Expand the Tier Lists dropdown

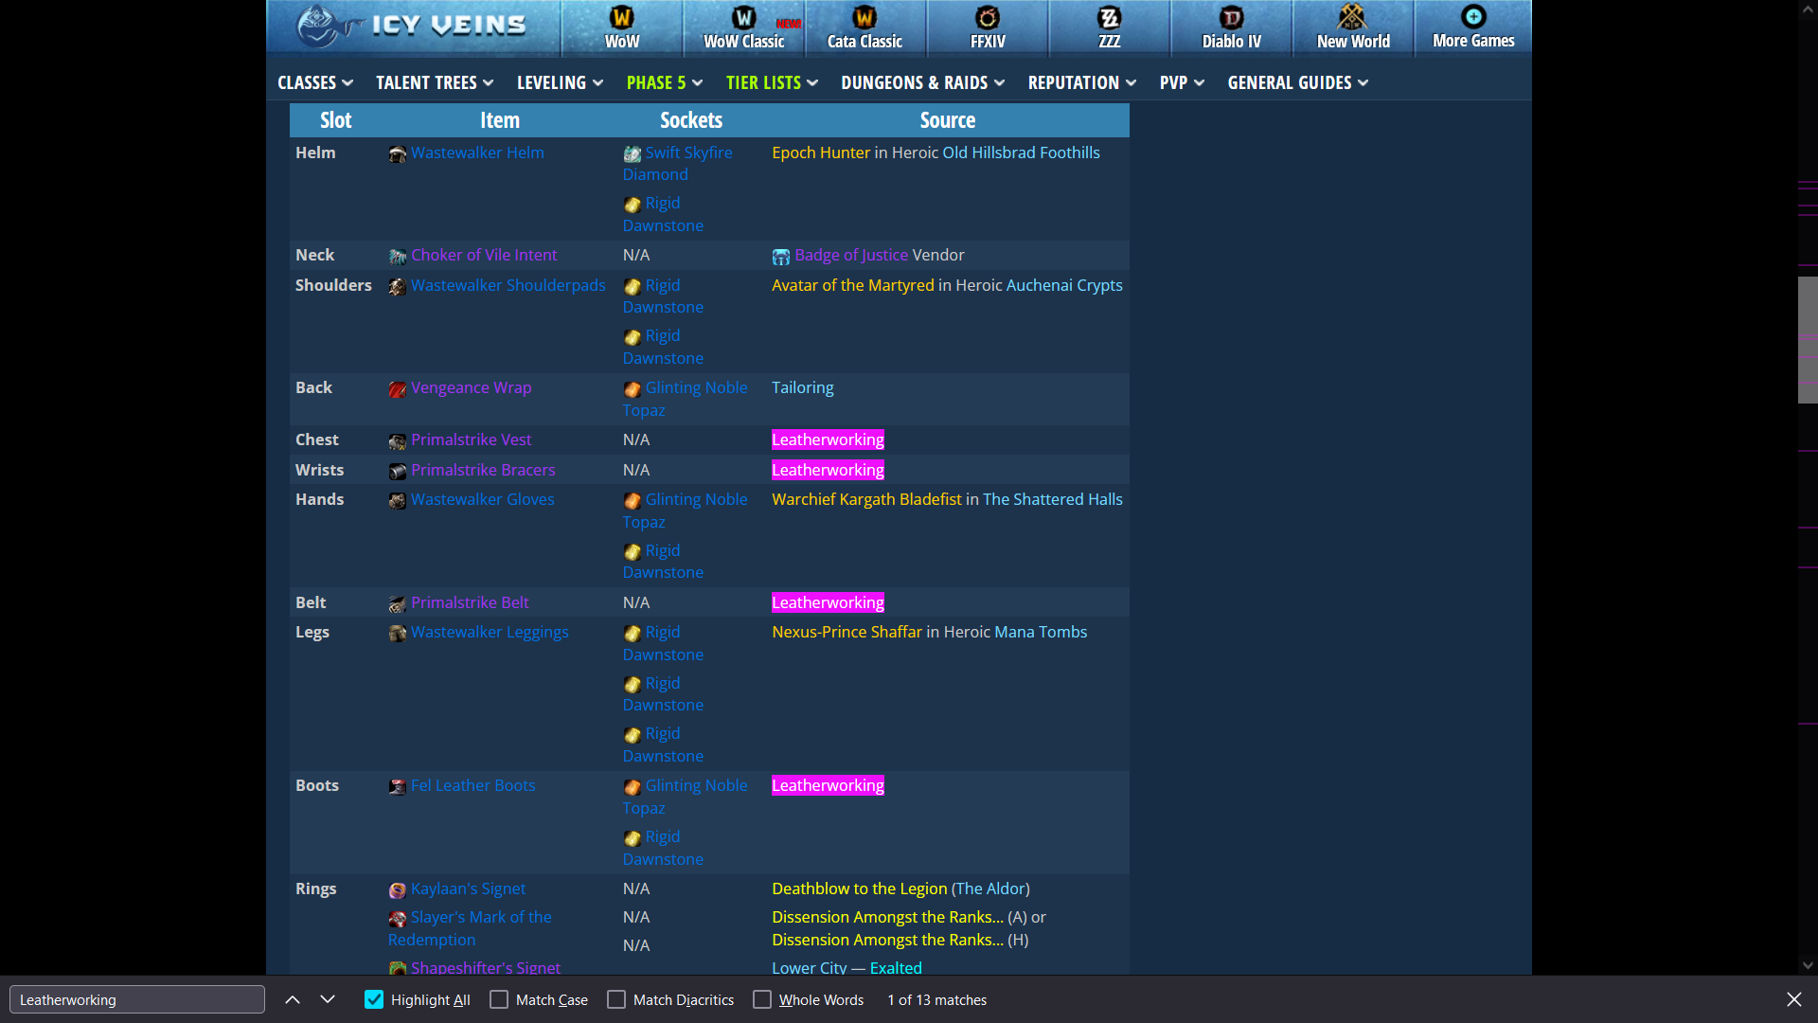[772, 82]
